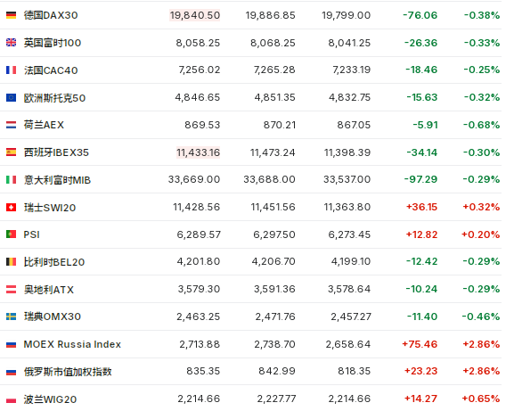The width and height of the screenshot is (514, 411).
Task: Click the Spanish flag icon beside IBEX35
Action: [11, 152]
